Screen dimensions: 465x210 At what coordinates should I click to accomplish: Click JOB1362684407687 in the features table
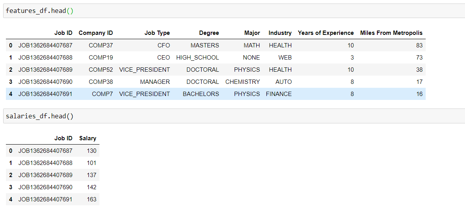tap(45, 45)
